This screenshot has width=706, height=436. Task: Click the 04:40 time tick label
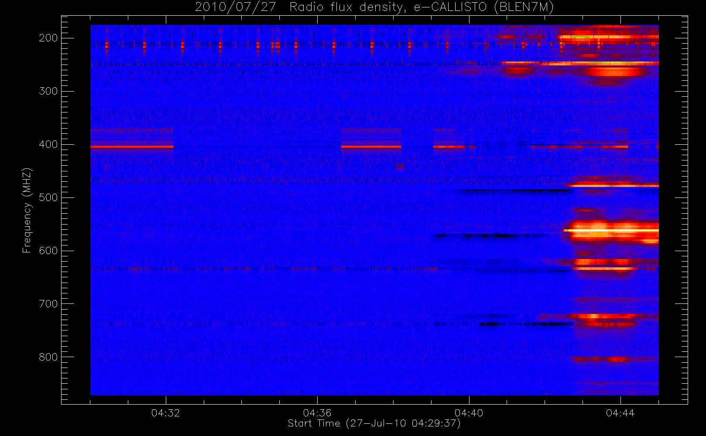point(469,413)
